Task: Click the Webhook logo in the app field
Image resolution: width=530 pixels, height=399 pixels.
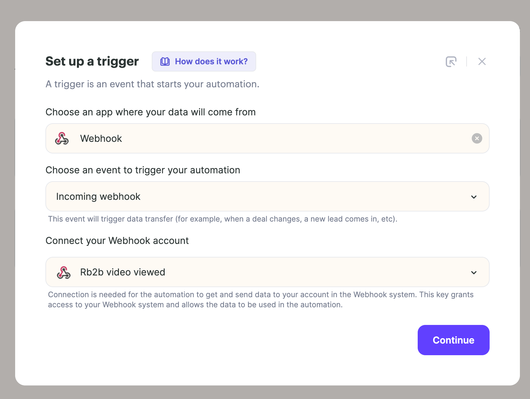Action: tap(62, 138)
